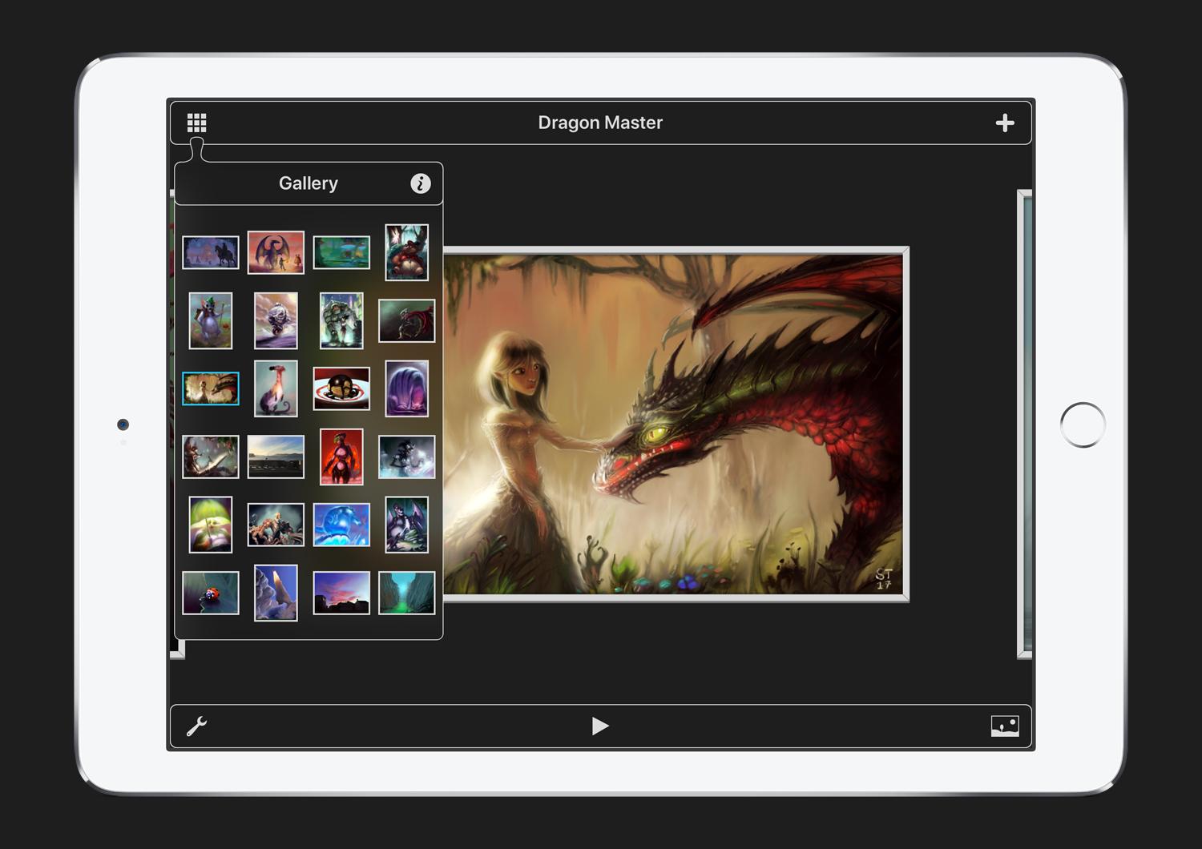
Task: Open settings with the wrench icon
Action: (196, 726)
